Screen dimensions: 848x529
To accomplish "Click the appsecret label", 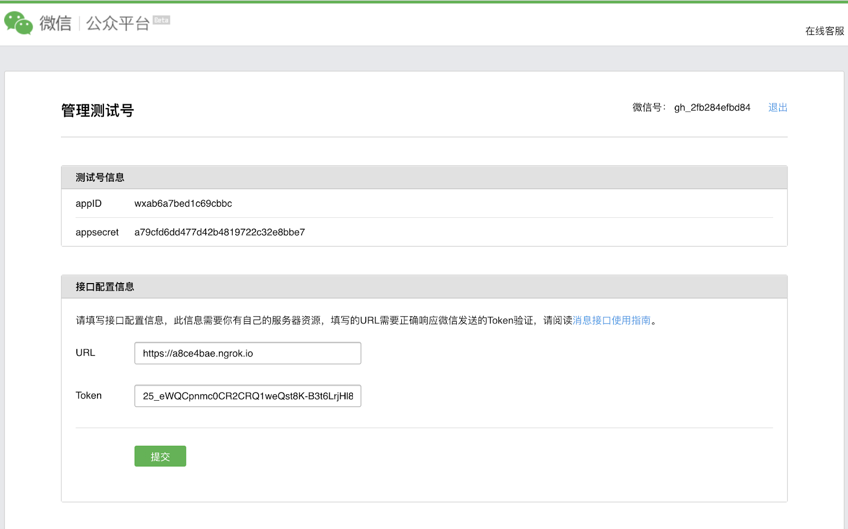I will point(97,232).
